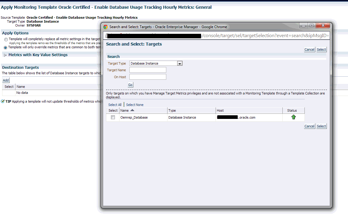Tick the checkbox for Oemrep_Database
The image size is (348, 217).
click(113, 117)
